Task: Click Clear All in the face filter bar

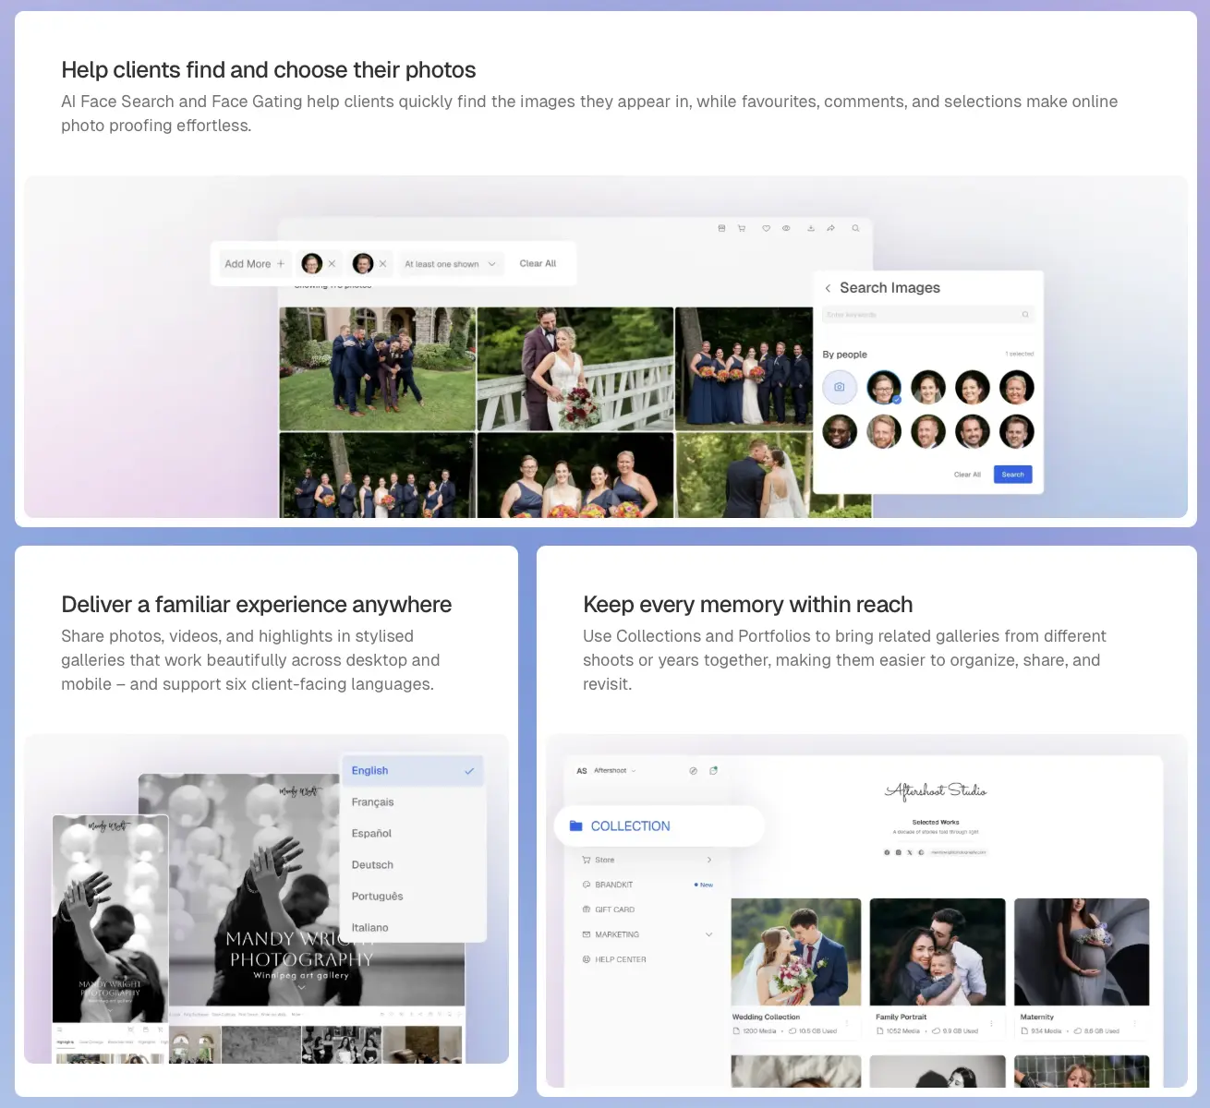Action: (538, 263)
